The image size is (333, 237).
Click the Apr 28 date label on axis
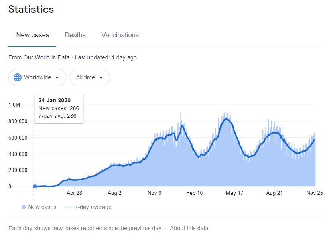pos(74,193)
